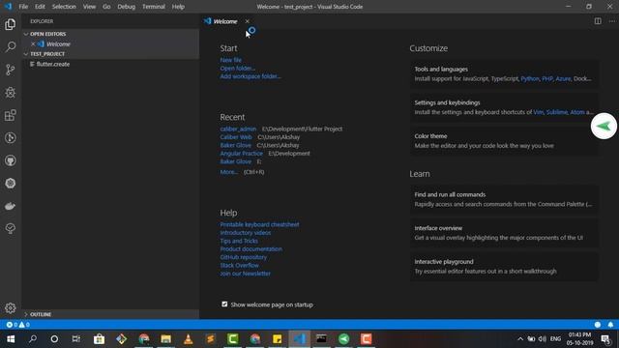Open the Docker whale icon view
This screenshot has width=619, height=348.
[x=11, y=206]
